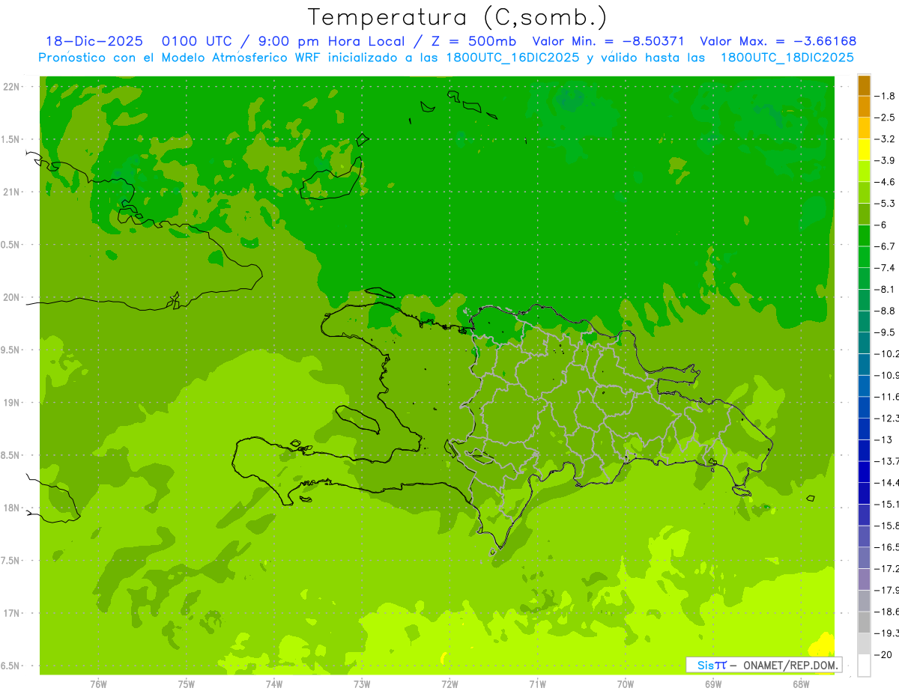The height and width of the screenshot is (694, 899).
Task: Click the 'Temperatura (C,somb.)' title
Action: pyautogui.click(x=457, y=17)
